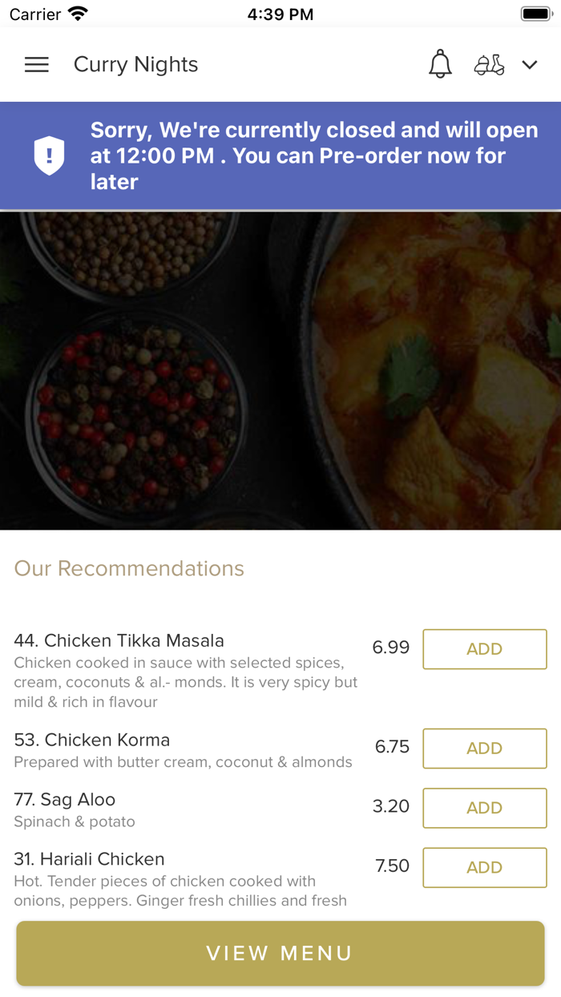Select the 77. Sag Aloo item
Viewport: 561px width, 997px height.
tap(65, 800)
